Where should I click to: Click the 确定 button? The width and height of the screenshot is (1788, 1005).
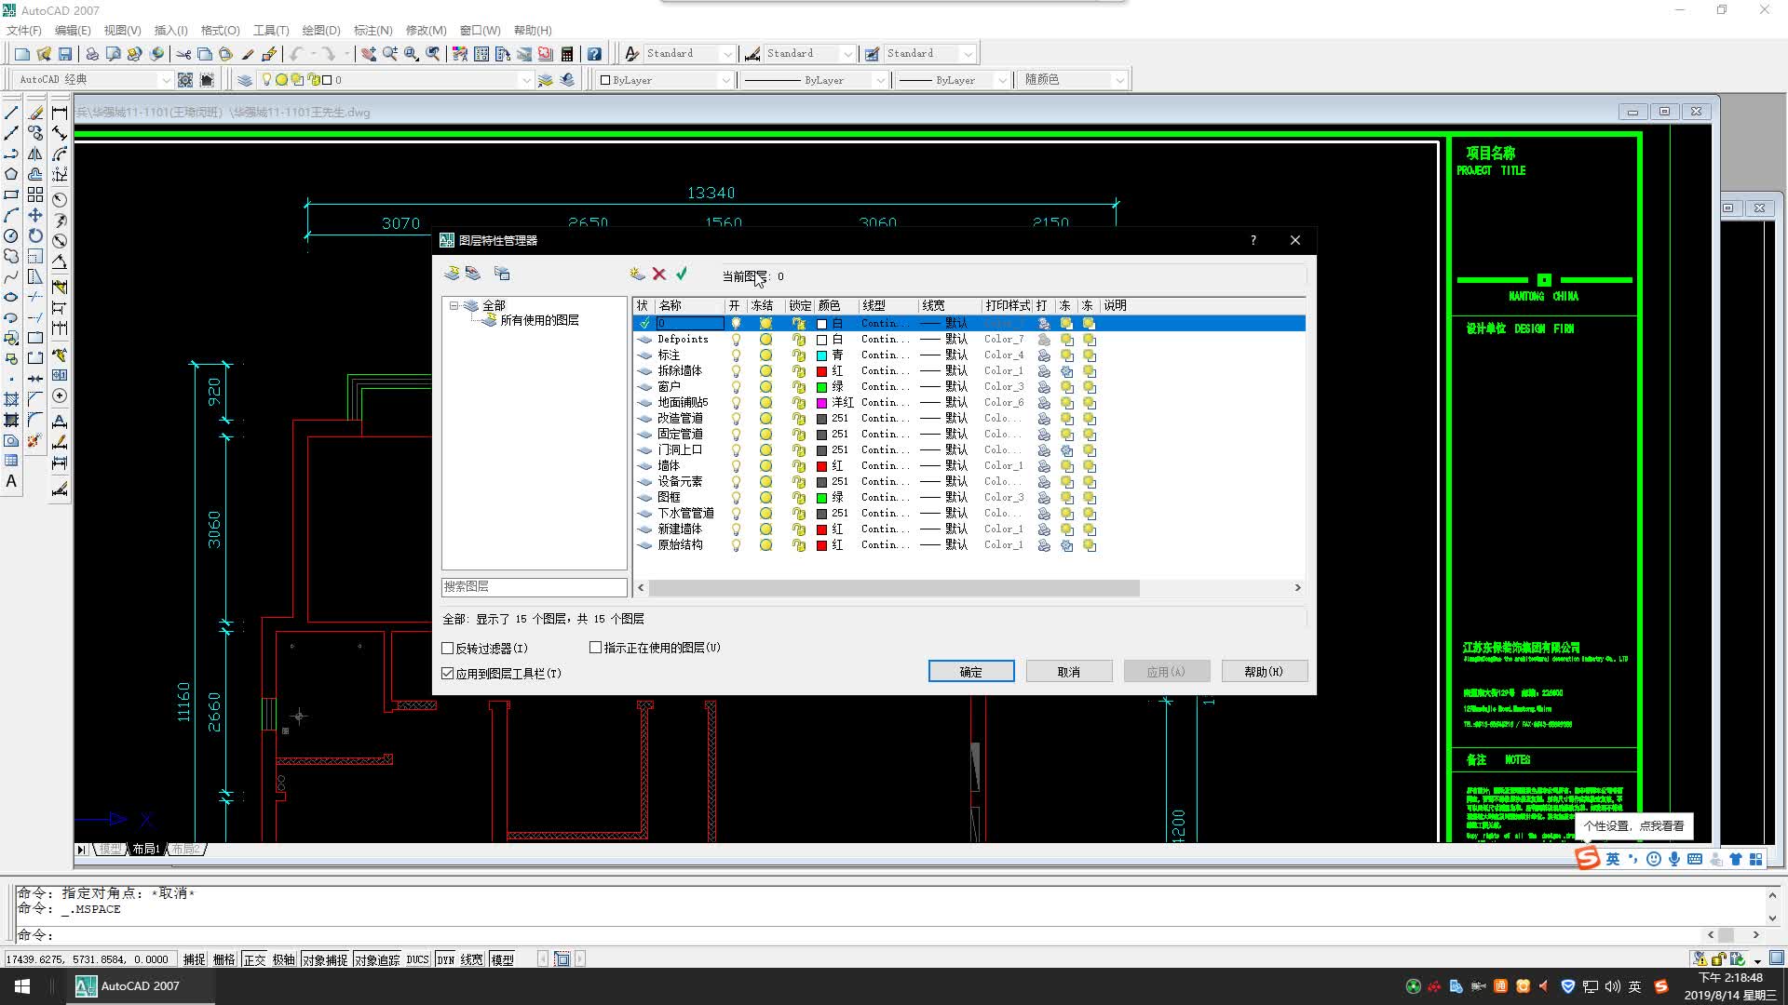970,672
